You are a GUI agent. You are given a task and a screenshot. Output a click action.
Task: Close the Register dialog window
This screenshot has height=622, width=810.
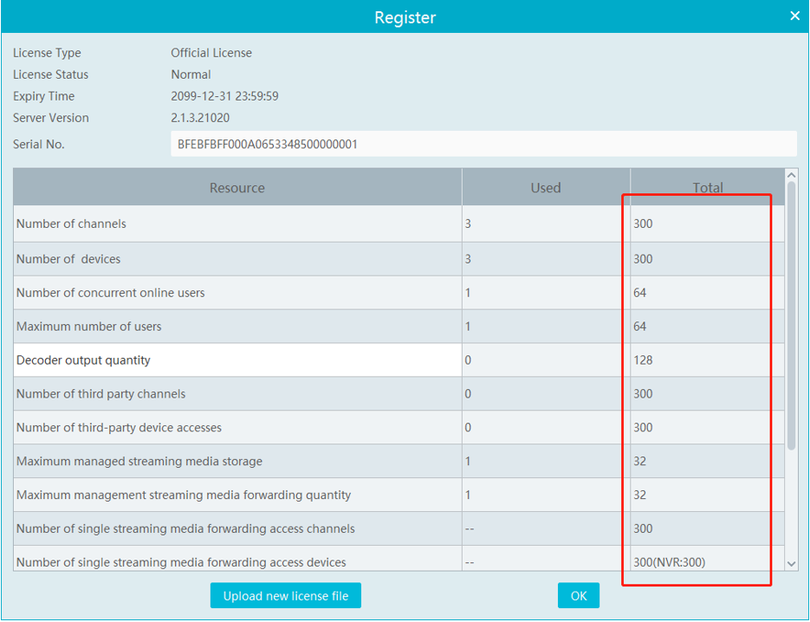pos(794,16)
